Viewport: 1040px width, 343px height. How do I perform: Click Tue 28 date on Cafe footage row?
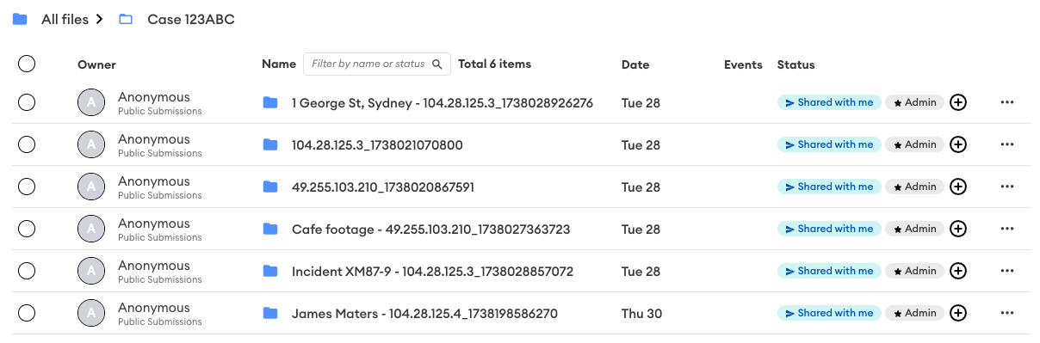(x=641, y=230)
